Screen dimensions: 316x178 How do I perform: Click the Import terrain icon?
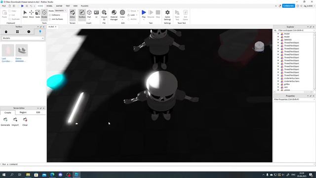(15, 122)
